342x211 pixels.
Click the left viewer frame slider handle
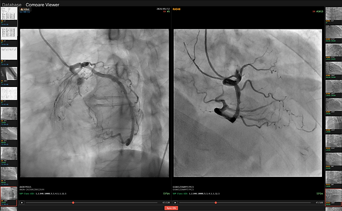pyautogui.click(x=73, y=202)
